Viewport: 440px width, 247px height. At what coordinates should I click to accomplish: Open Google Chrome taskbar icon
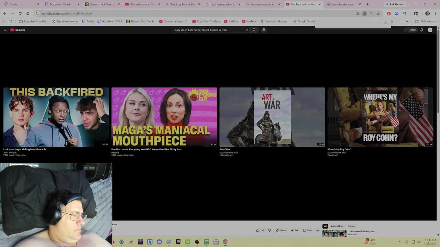point(225,242)
